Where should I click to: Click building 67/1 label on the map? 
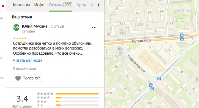(x=129, y=76)
